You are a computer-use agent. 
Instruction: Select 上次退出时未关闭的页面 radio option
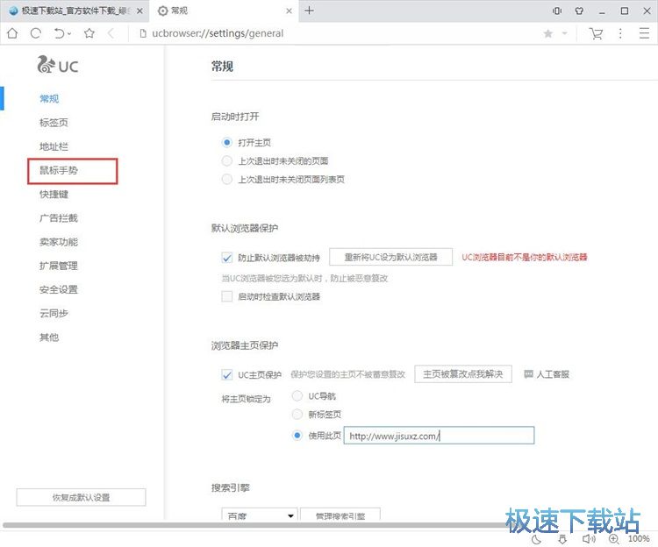tap(227, 161)
